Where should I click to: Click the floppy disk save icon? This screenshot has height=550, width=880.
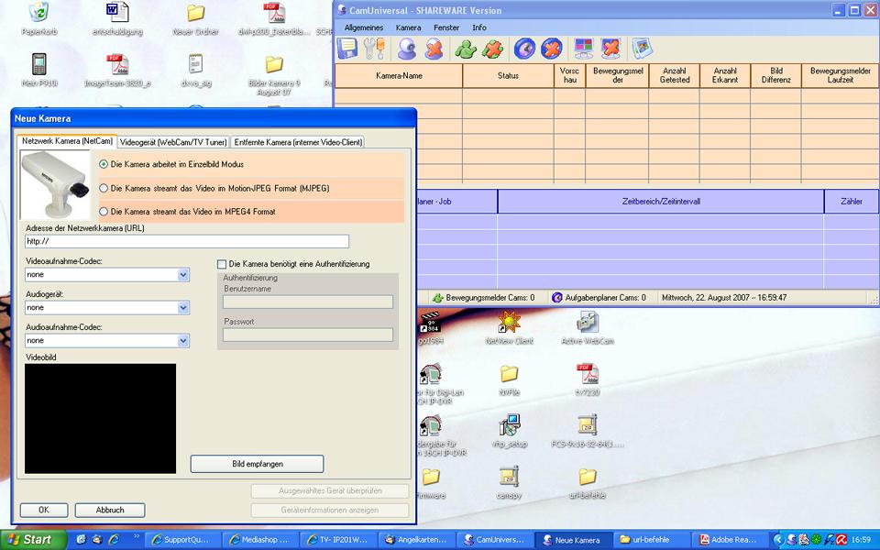(347, 49)
